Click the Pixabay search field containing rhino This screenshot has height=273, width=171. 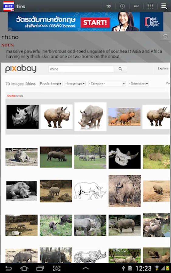tap(81, 69)
